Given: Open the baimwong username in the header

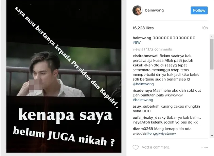Looking at the screenshot, I should point(154,10).
